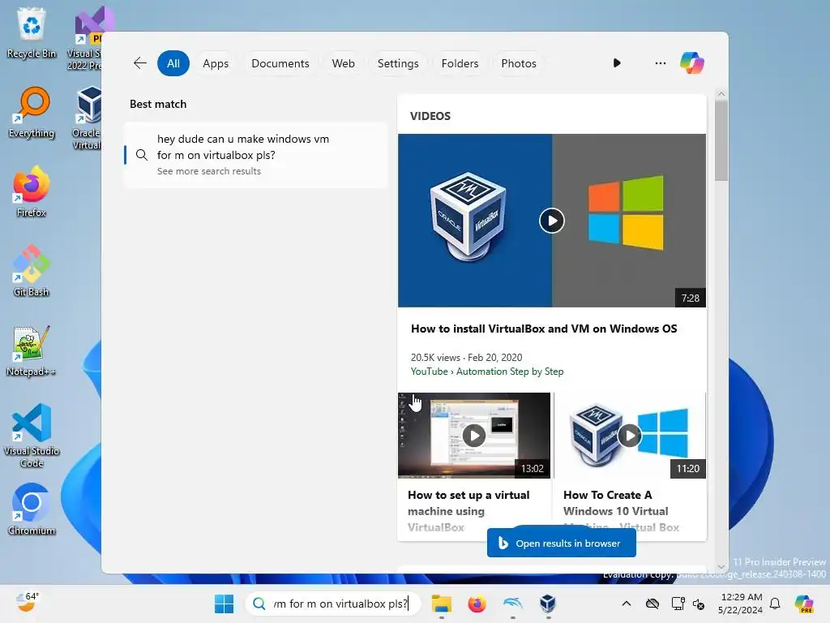Viewport: 830px width, 623px height.
Task: Click the muted volume tray icon
Action: tap(699, 604)
